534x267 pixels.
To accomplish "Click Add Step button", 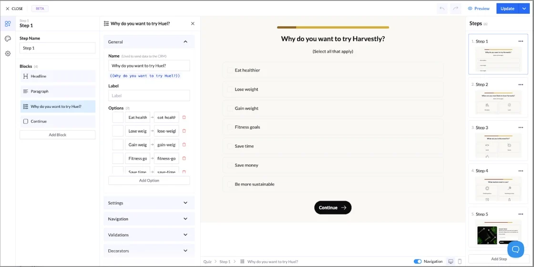I will click(x=499, y=259).
